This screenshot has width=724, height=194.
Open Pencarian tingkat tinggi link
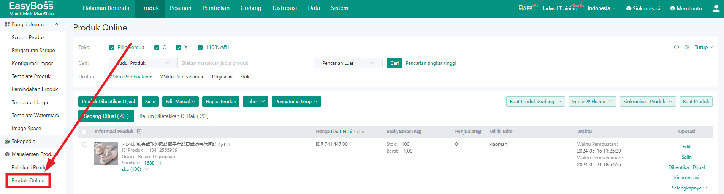pos(431,63)
